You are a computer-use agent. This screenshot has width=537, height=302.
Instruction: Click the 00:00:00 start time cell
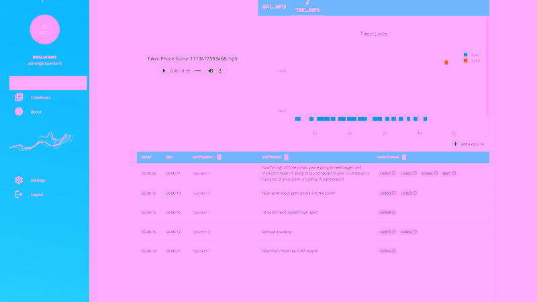click(x=149, y=173)
